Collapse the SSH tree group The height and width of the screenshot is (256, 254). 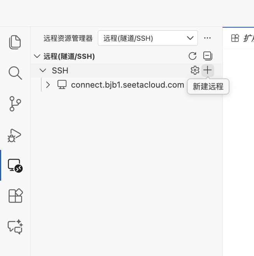(x=44, y=70)
